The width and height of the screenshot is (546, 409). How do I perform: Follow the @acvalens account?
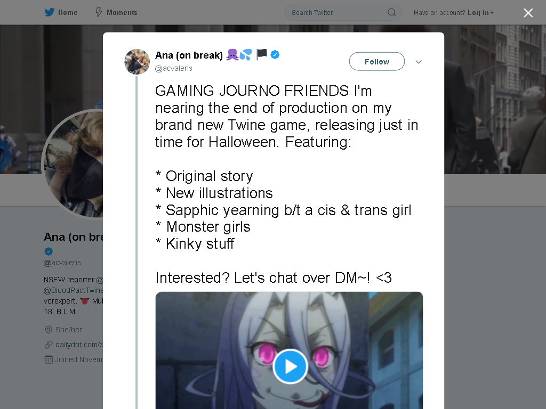coord(377,62)
